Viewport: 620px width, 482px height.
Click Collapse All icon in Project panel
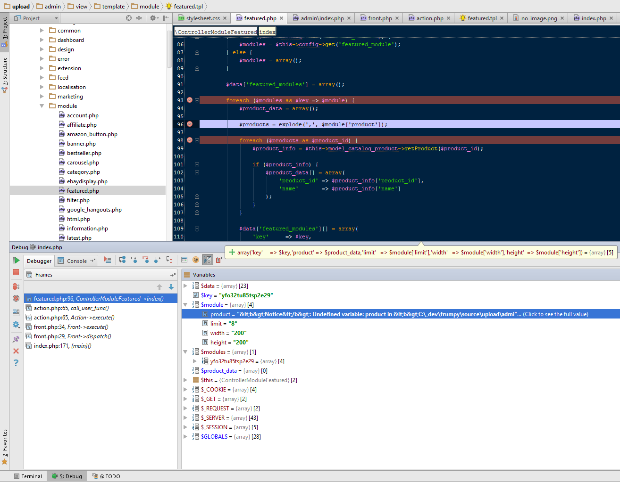[x=139, y=18]
